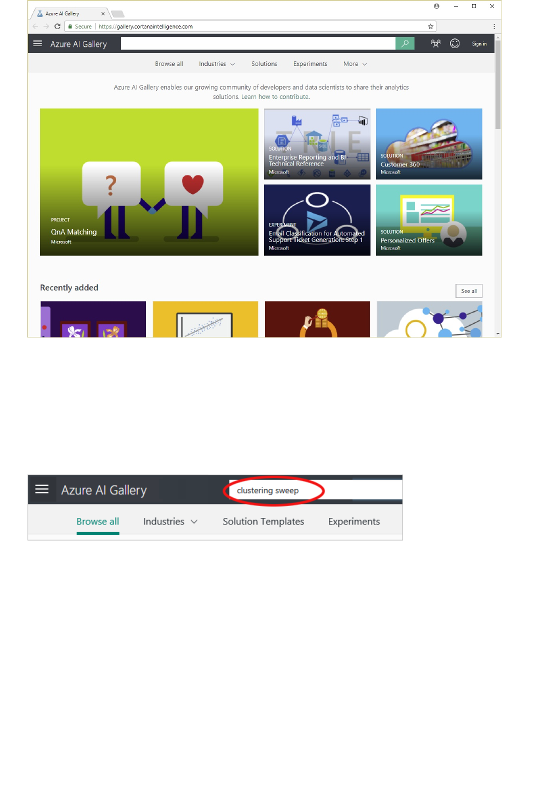Open a new browser tab
Viewport: 538px width, 785px height.
(x=117, y=14)
